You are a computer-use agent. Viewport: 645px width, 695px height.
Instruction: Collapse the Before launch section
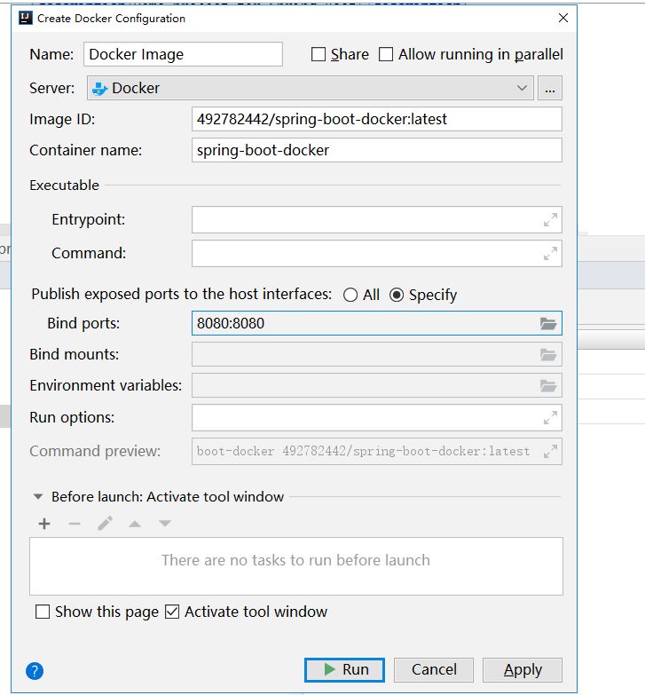pyautogui.click(x=38, y=497)
